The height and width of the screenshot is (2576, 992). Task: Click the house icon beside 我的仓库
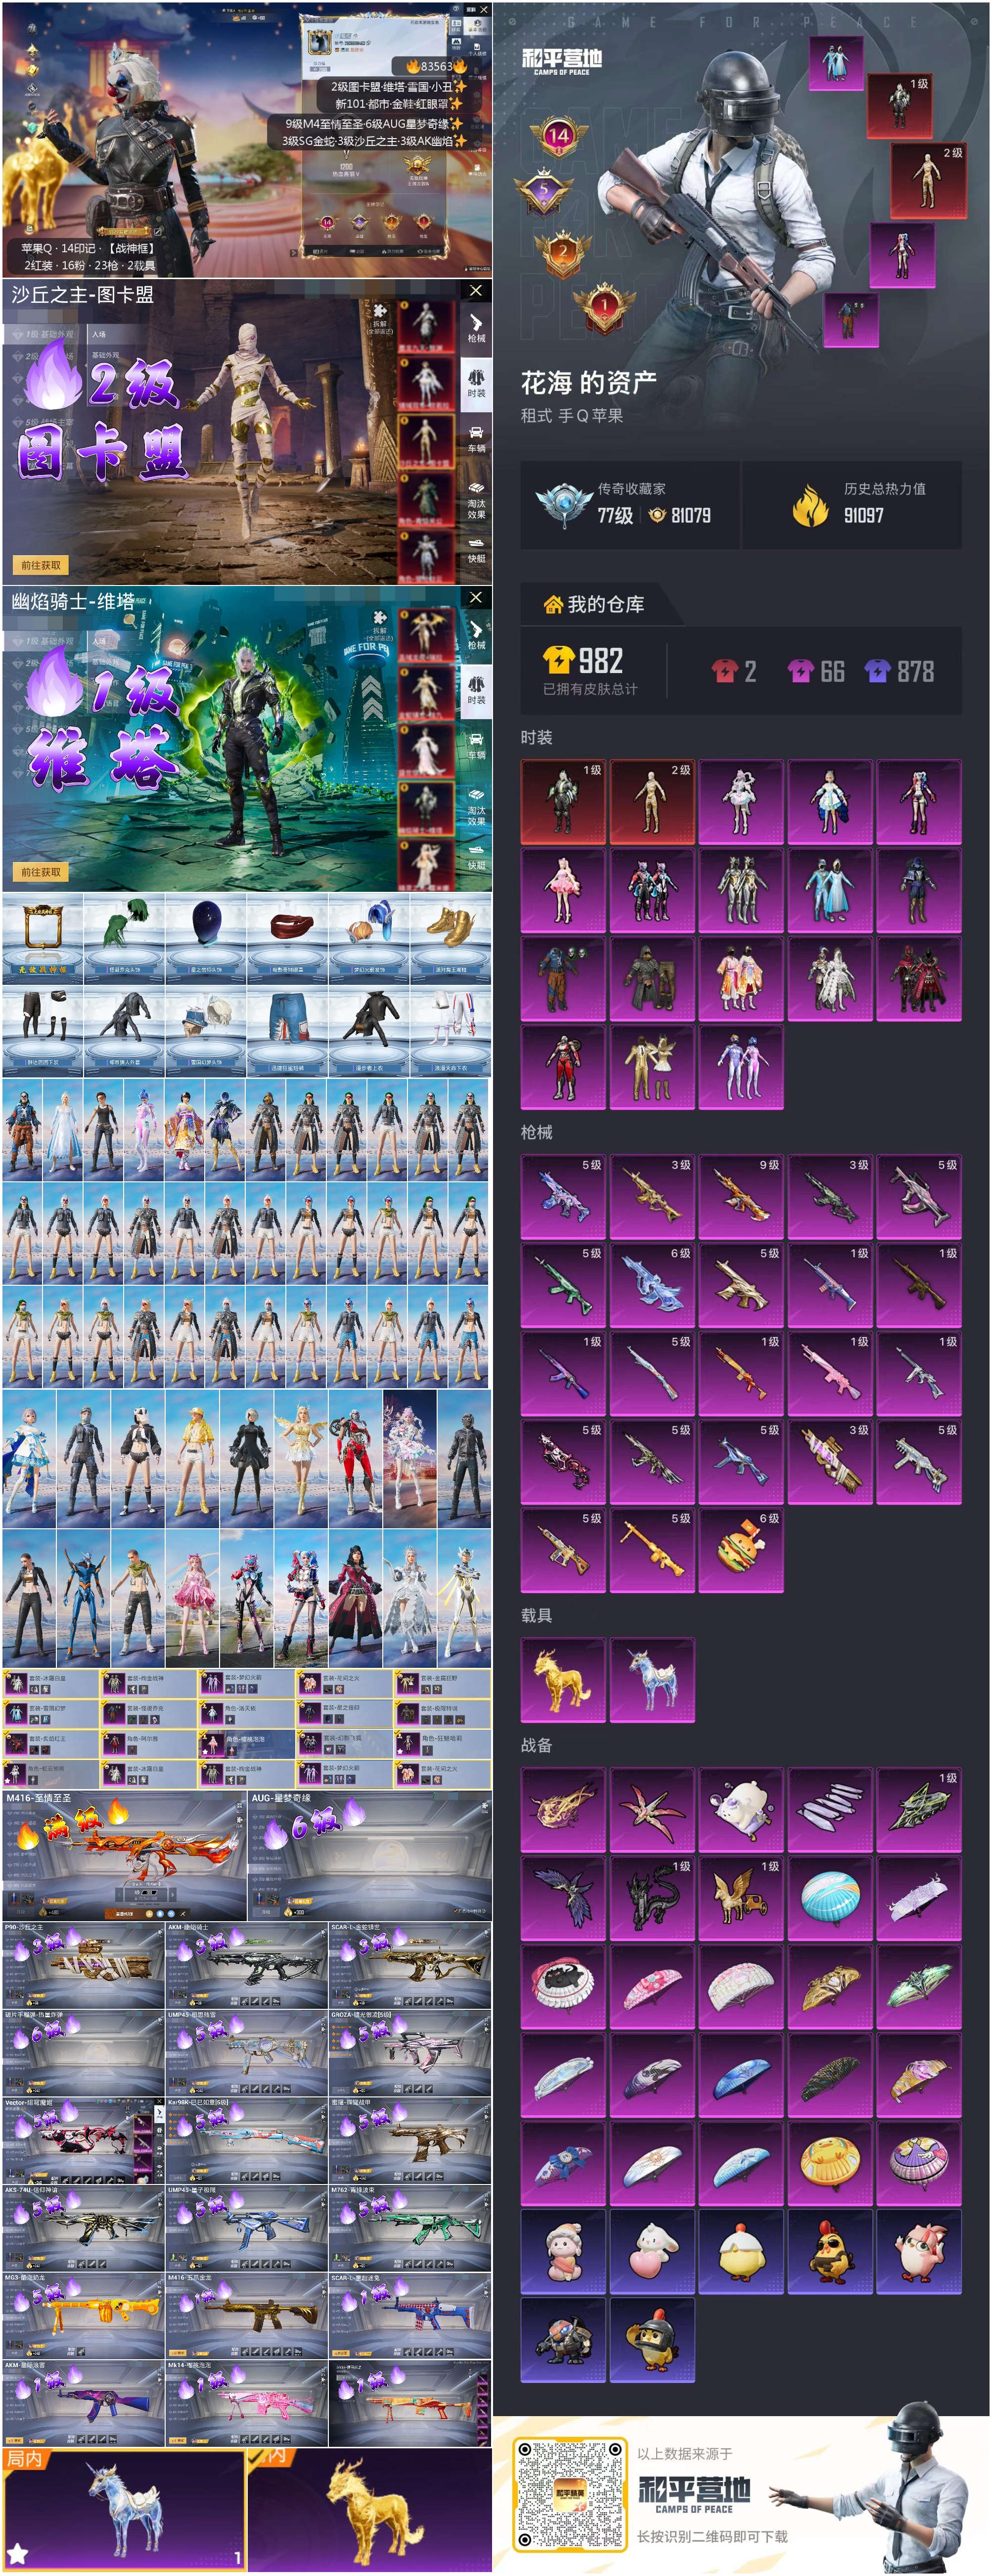(552, 604)
